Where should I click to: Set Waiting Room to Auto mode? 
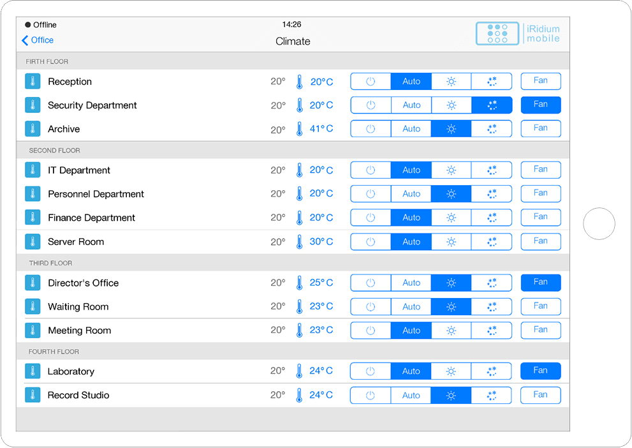click(x=411, y=307)
